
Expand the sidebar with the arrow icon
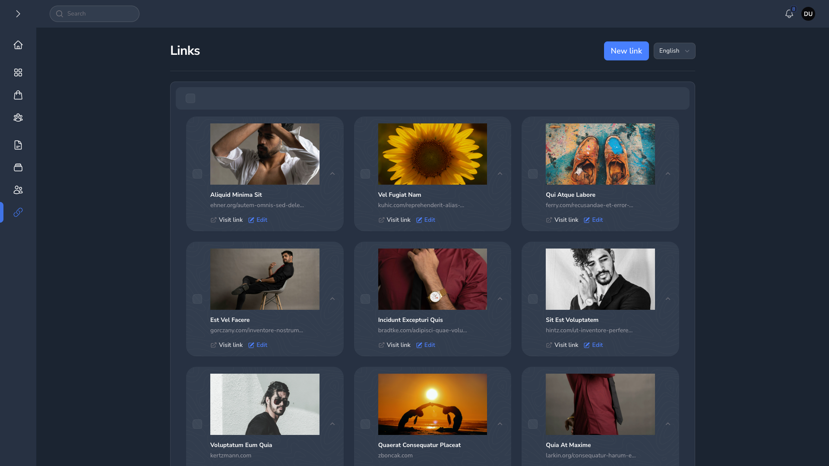coord(18,14)
